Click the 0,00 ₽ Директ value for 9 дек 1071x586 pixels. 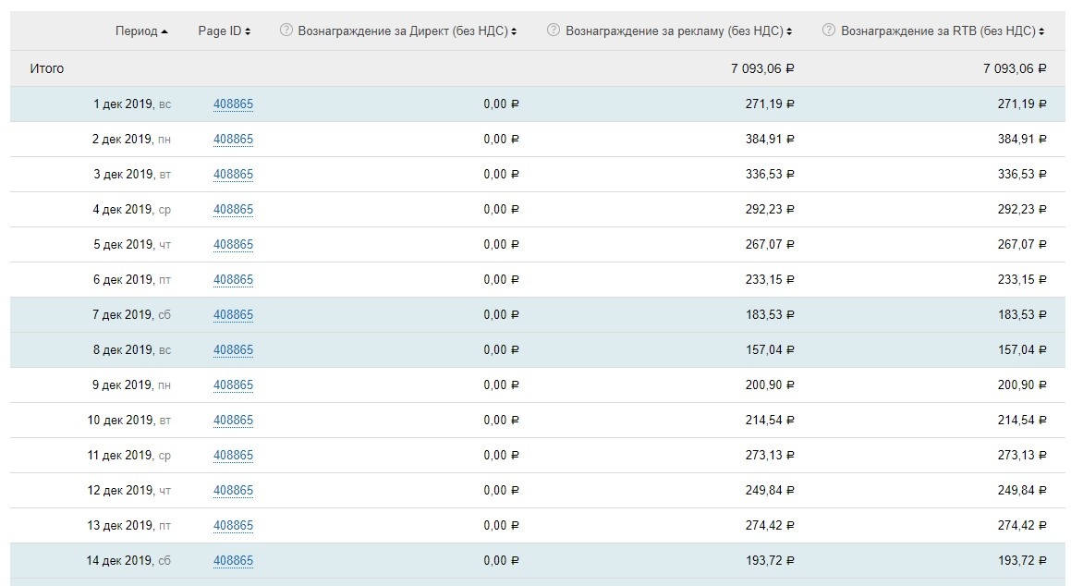[501, 385]
